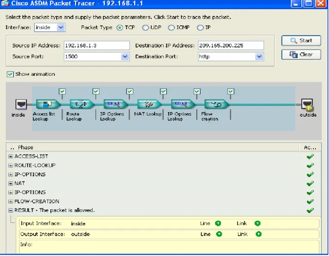The width and height of the screenshot is (329, 256).
Task: Click the inside interface port icon
Action: pyautogui.click(x=21, y=104)
